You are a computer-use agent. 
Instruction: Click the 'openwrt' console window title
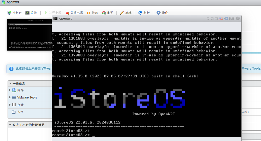[65, 19]
